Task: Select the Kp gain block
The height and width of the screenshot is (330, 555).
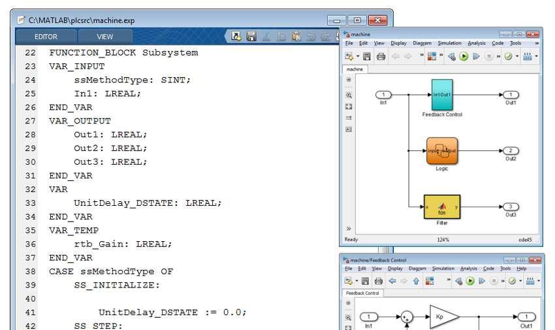Action: click(x=444, y=316)
